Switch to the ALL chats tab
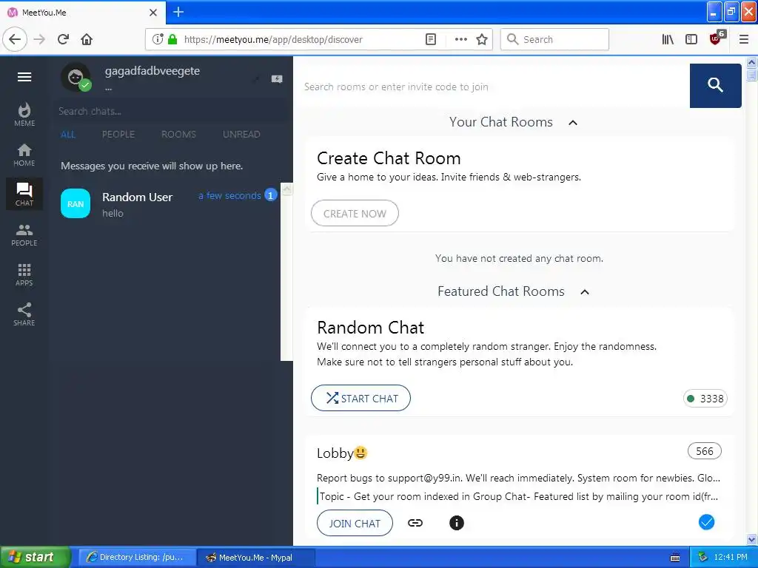This screenshot has height=568, width=758. pyautogui.click(x=68, y=135)
